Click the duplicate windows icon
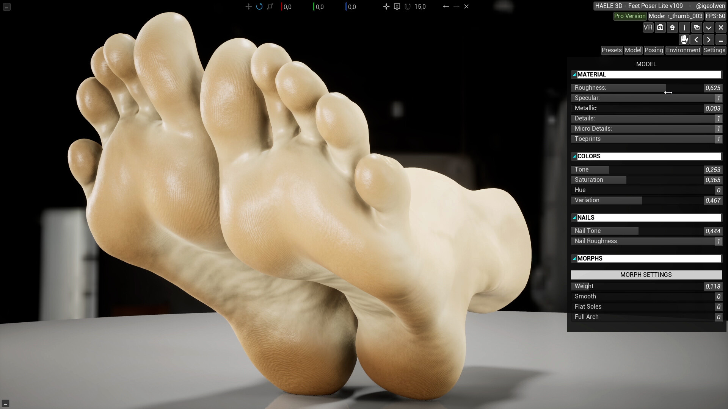Image resolution: width=728 pixels, height=409 pixels. pyautogui.click(x=697, y=27)
